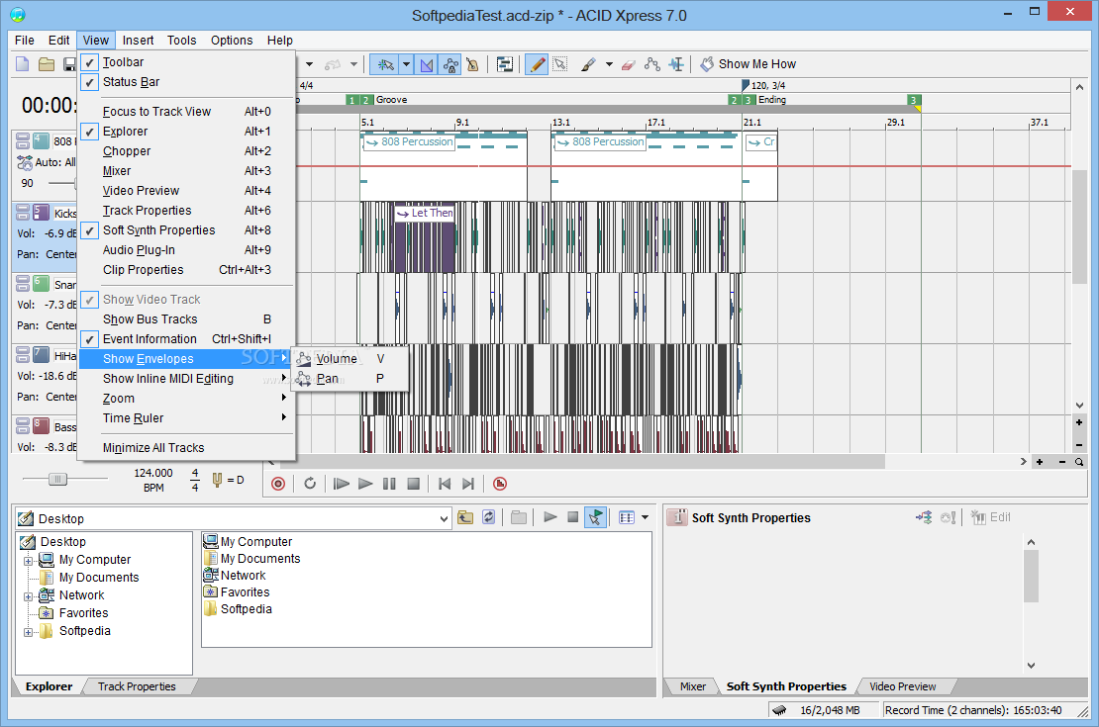
Task: Enable Video Preview in View menu
Action: (186, 191)
